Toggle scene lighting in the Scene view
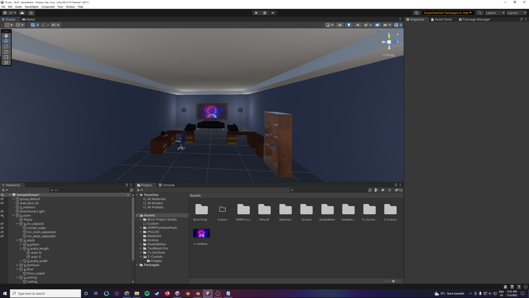Viewport: 529px width, 298px height. [x=349, y=25]
